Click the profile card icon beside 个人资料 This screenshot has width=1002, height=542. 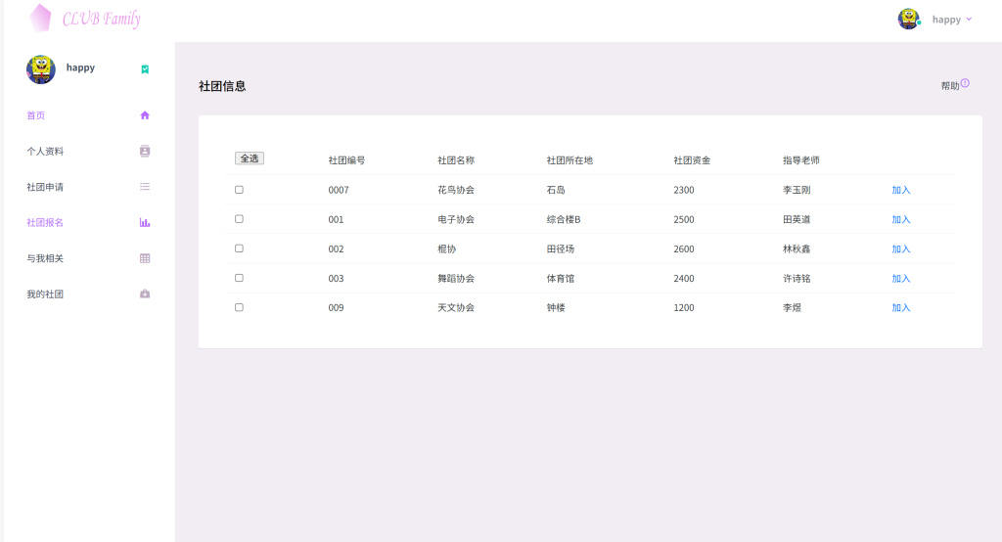tap(145, 151)
